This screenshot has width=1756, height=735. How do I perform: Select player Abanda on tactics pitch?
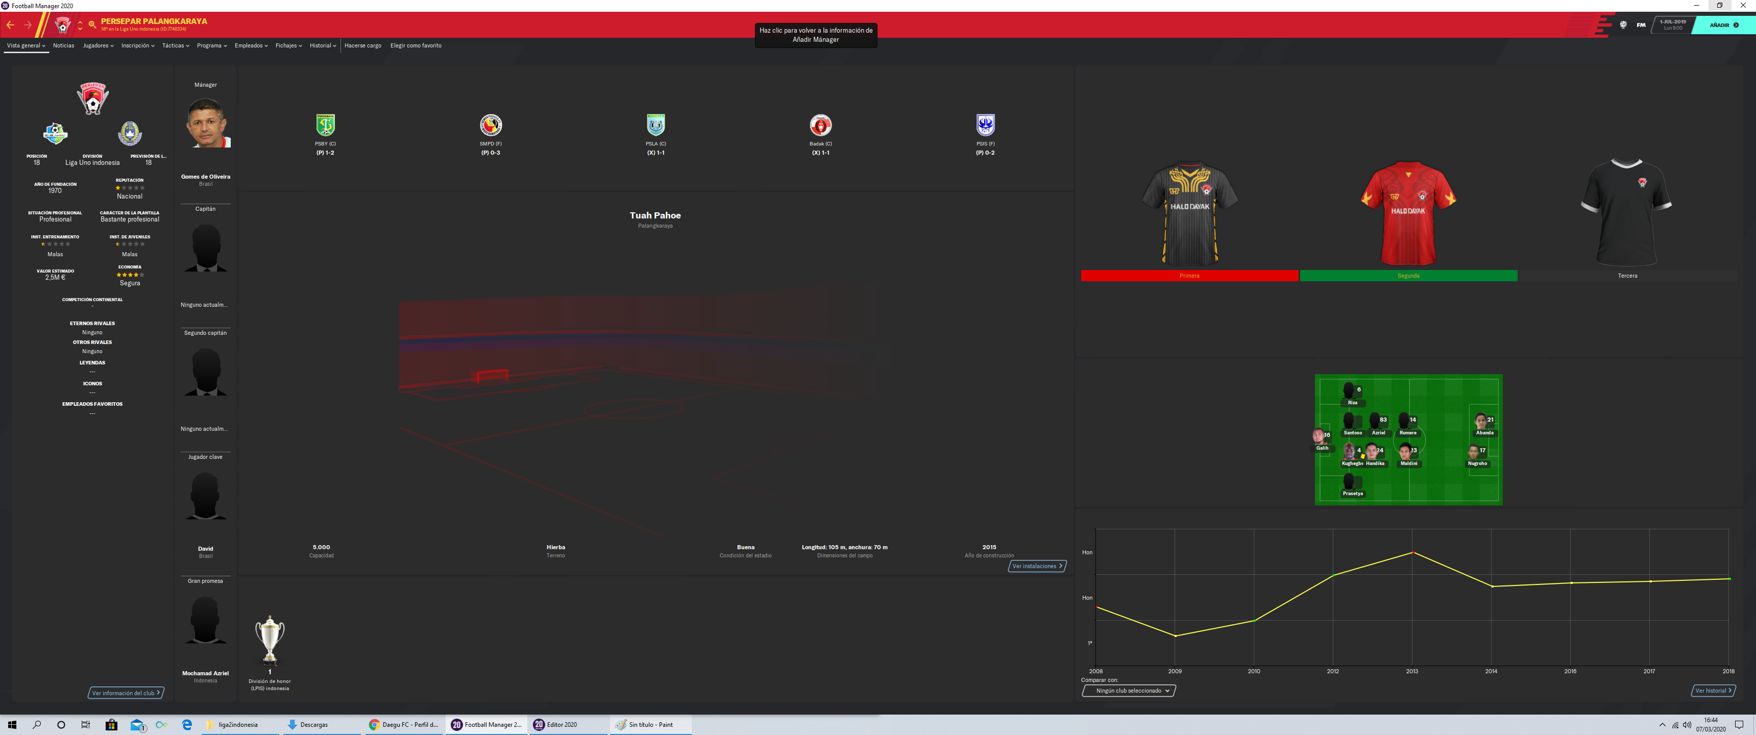(1484, 424)
